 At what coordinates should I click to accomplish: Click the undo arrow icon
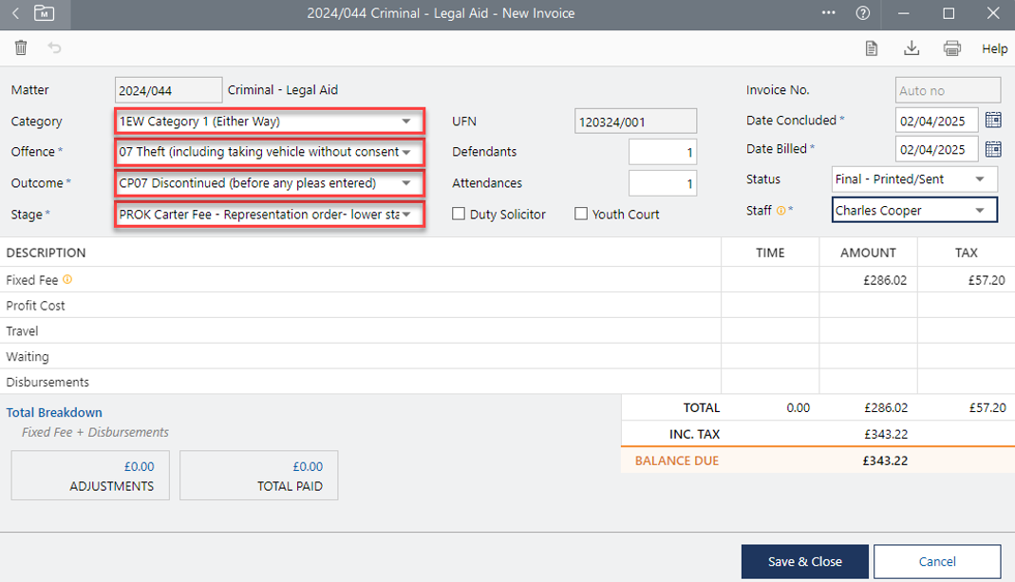pyautogui.click(x=54, y=48)
